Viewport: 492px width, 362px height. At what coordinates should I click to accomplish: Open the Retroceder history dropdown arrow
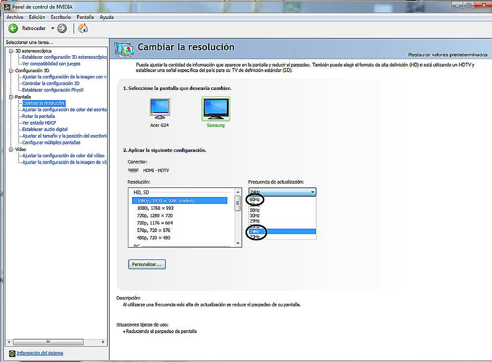(x=53, y=28)
